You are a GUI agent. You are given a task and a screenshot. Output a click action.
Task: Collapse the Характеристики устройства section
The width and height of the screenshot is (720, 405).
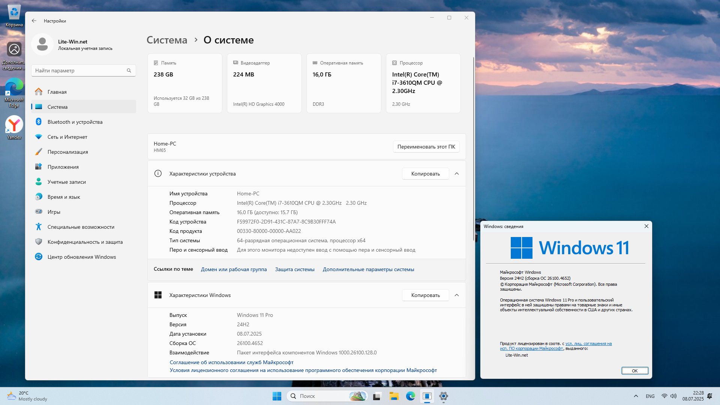coord(457,174)
